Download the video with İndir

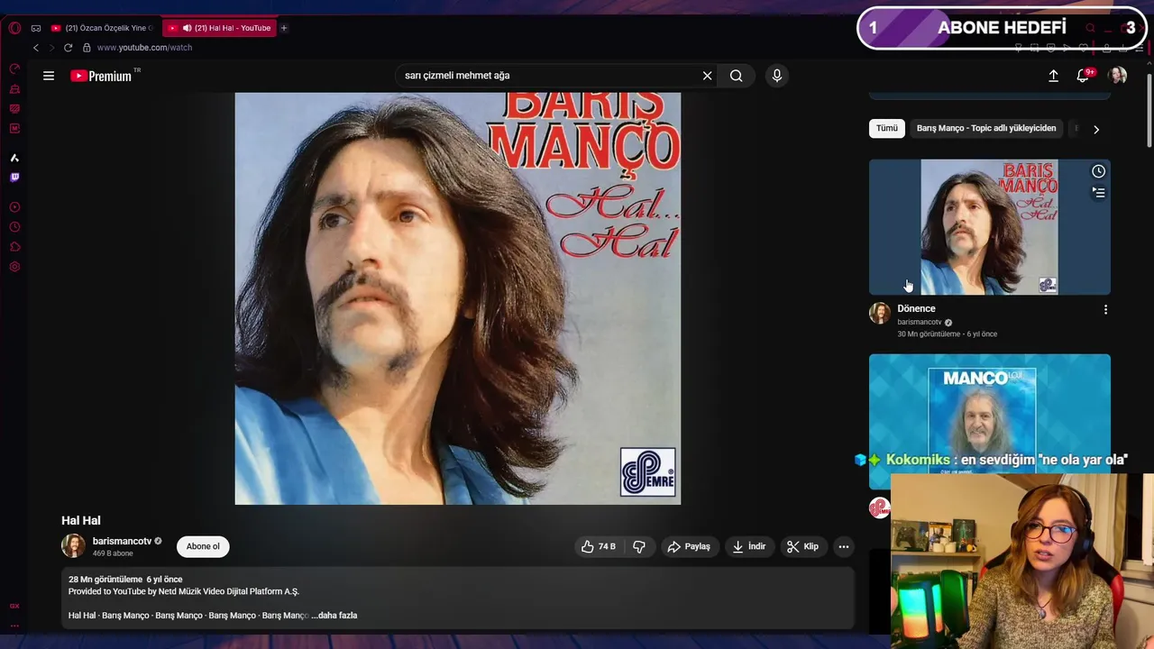pyautogui.click(x=749, y=546)
